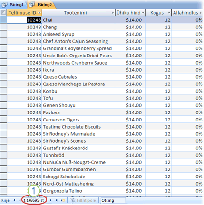The image size is (204, 205).
Task: Click the Gumbär Gummibärchen cell
Action: point(78,169)
